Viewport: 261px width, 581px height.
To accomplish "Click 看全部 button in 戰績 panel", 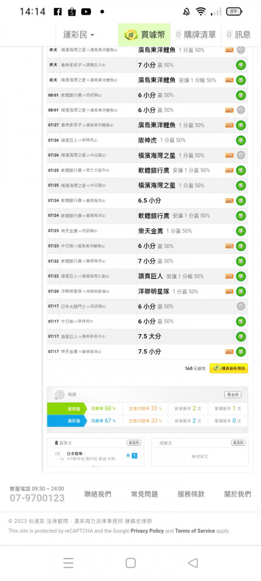I will tap(233, 394).
